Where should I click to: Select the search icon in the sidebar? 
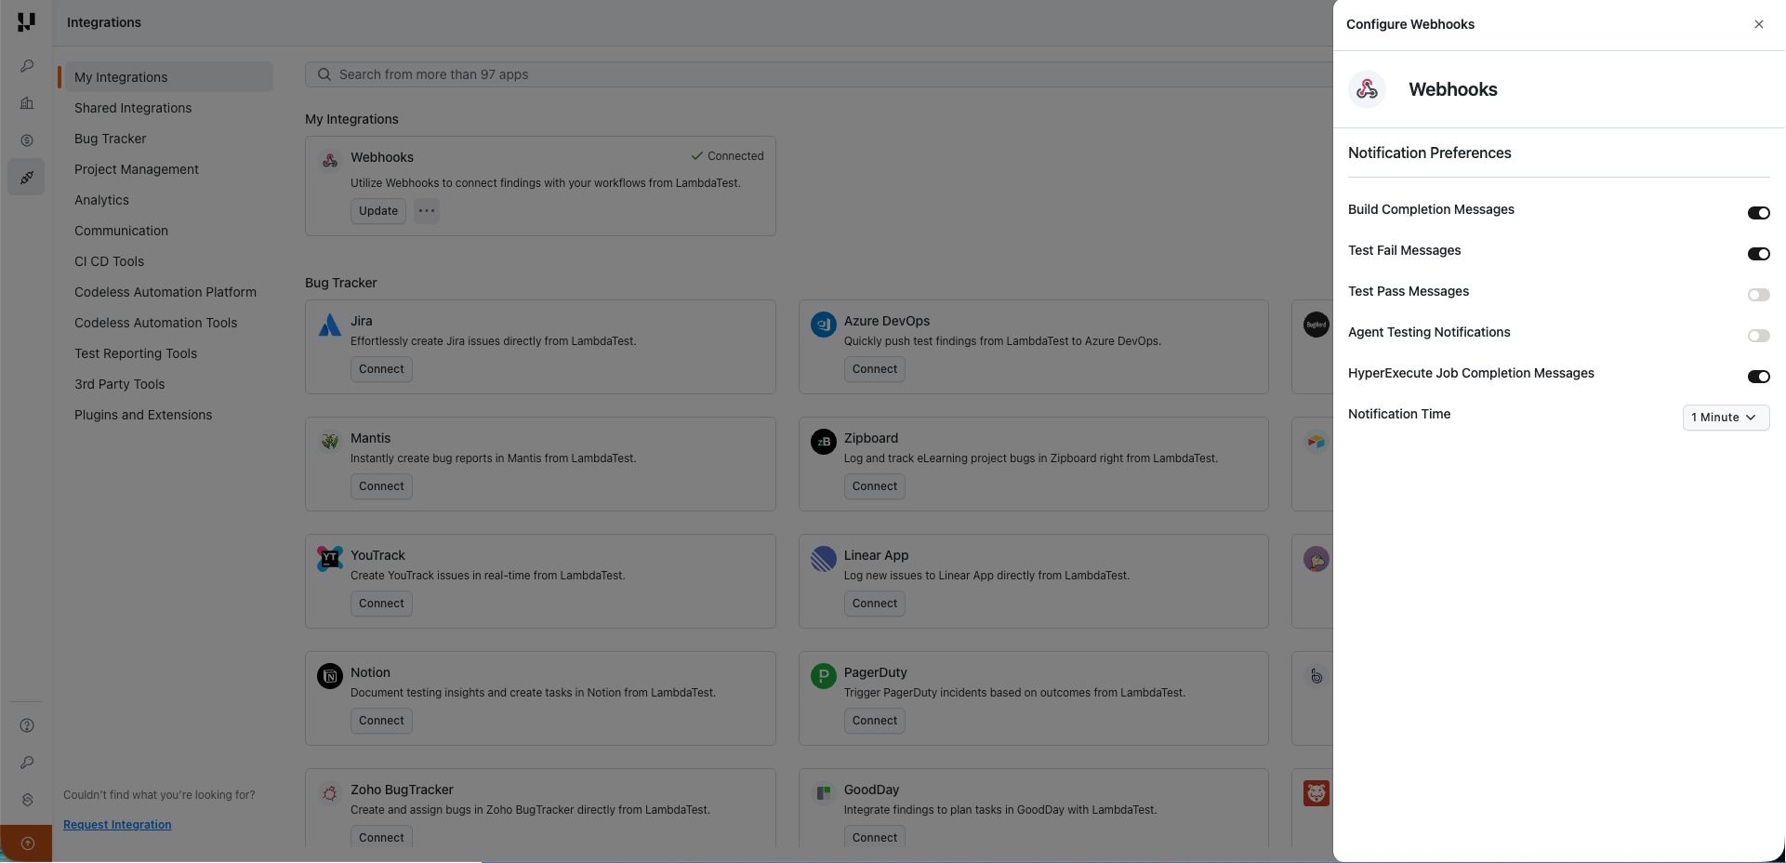[26, 65]
